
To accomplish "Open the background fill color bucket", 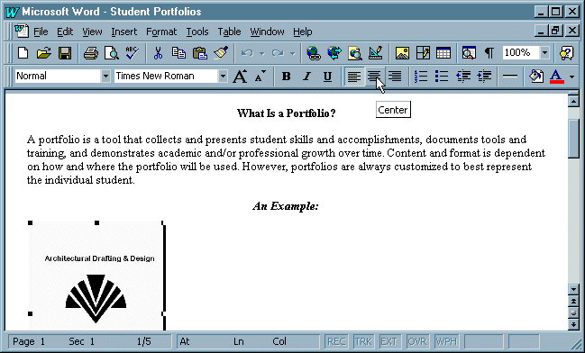I will point(536,77).
